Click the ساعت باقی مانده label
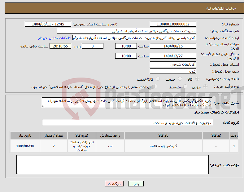 pos(34,46)
